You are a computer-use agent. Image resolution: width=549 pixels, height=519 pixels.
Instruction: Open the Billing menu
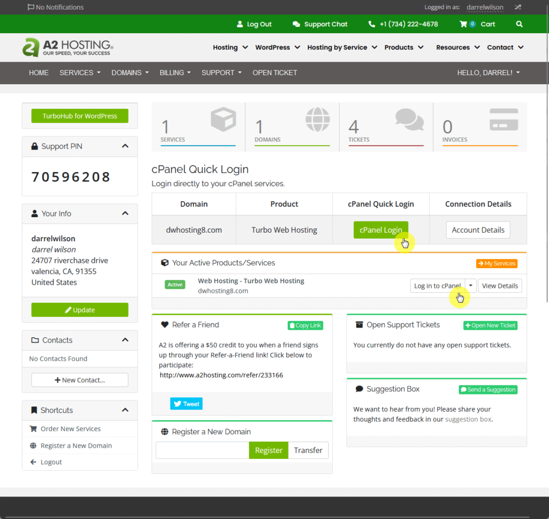click(x=175, y=73)
